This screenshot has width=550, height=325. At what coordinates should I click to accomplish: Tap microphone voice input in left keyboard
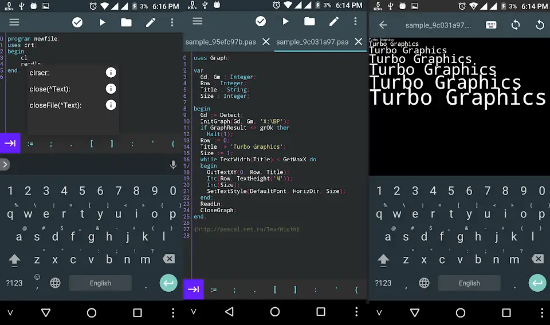click(173, 165)
